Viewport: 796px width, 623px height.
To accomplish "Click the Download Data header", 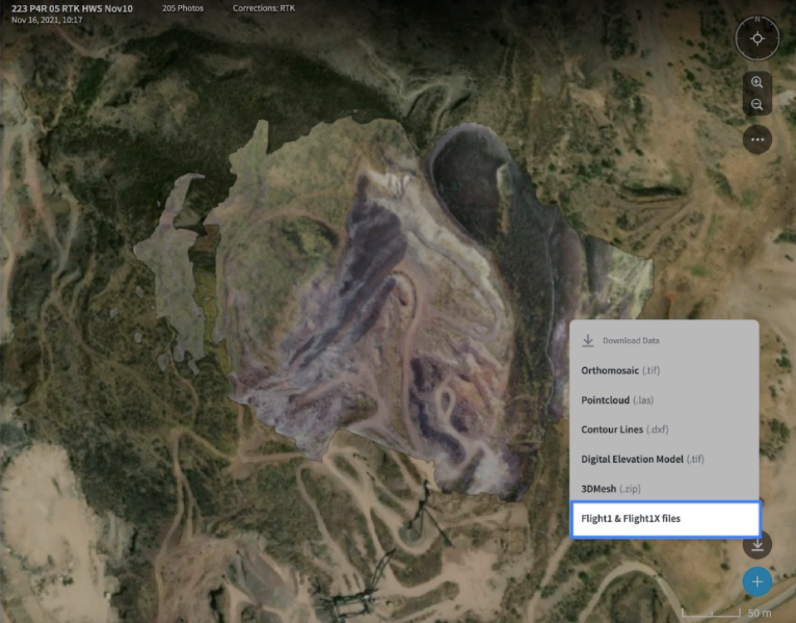I will [621, 341].
